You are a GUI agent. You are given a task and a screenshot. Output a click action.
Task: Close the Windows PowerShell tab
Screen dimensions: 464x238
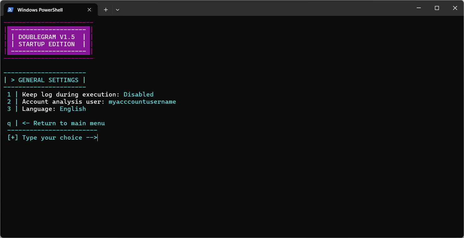pos(89,10)
